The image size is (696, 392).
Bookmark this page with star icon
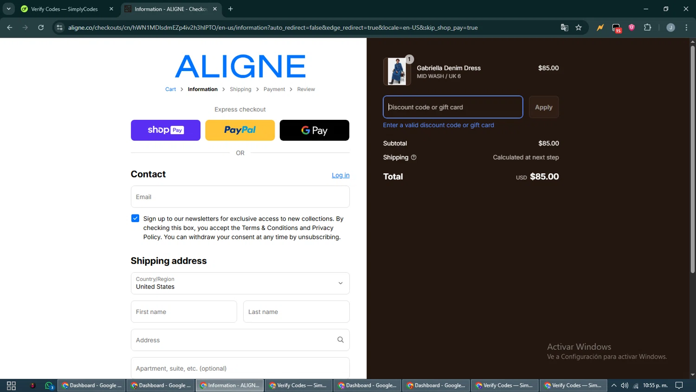tap(579, 27)
